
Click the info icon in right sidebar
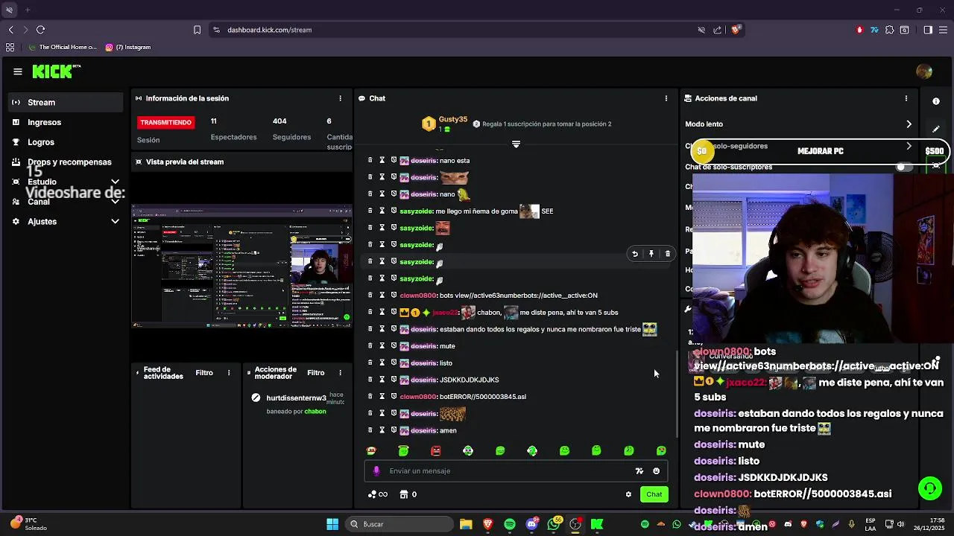click(936, 101)
